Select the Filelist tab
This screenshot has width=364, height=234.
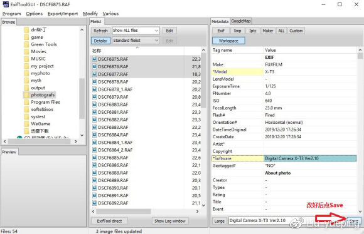(x=96, y=21)
